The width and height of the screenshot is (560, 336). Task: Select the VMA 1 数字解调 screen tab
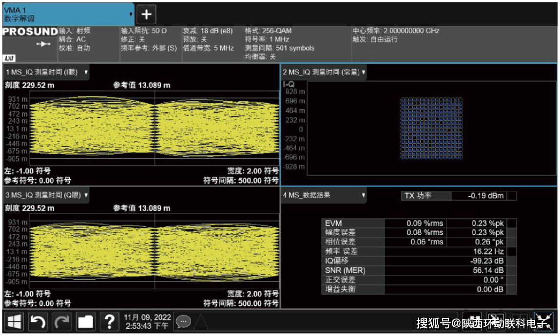pos(63,14)
